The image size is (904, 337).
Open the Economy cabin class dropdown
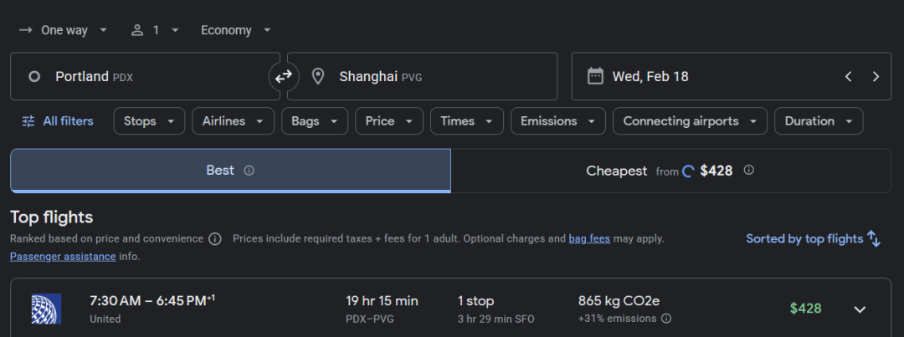tap(236, 30)
